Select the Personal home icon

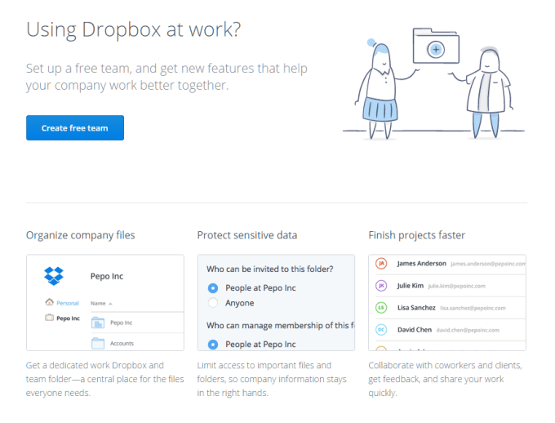[x=49, y=302]
